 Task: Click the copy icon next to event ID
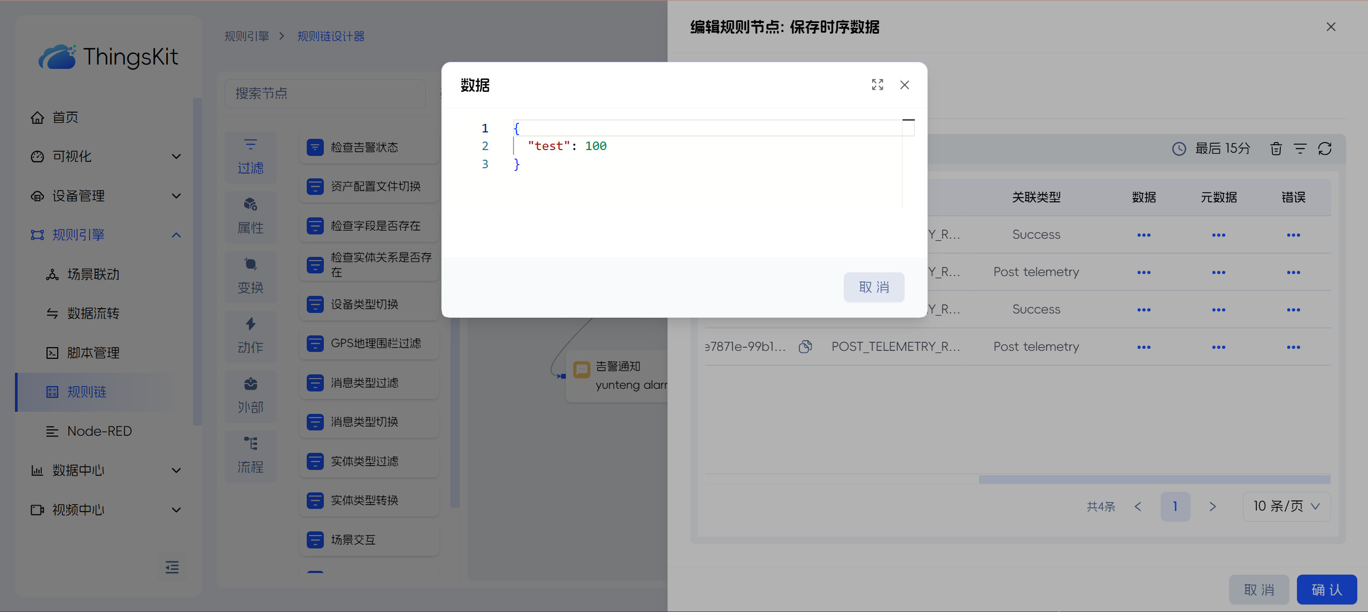[805, 347]
